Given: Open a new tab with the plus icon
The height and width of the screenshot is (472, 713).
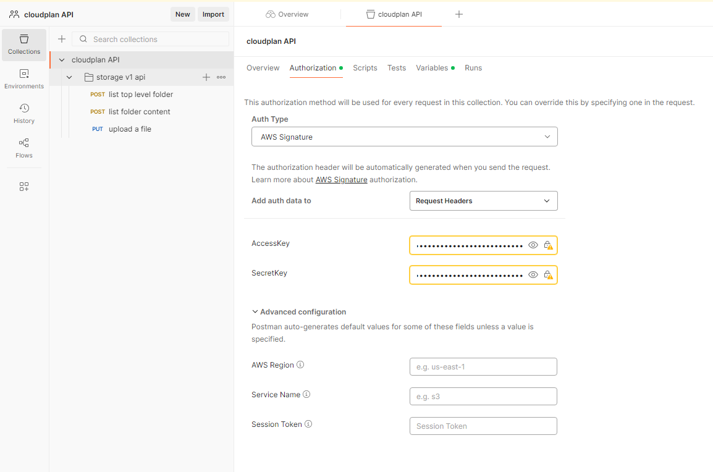Looking at the screenshot, I should tap(459, 14).
